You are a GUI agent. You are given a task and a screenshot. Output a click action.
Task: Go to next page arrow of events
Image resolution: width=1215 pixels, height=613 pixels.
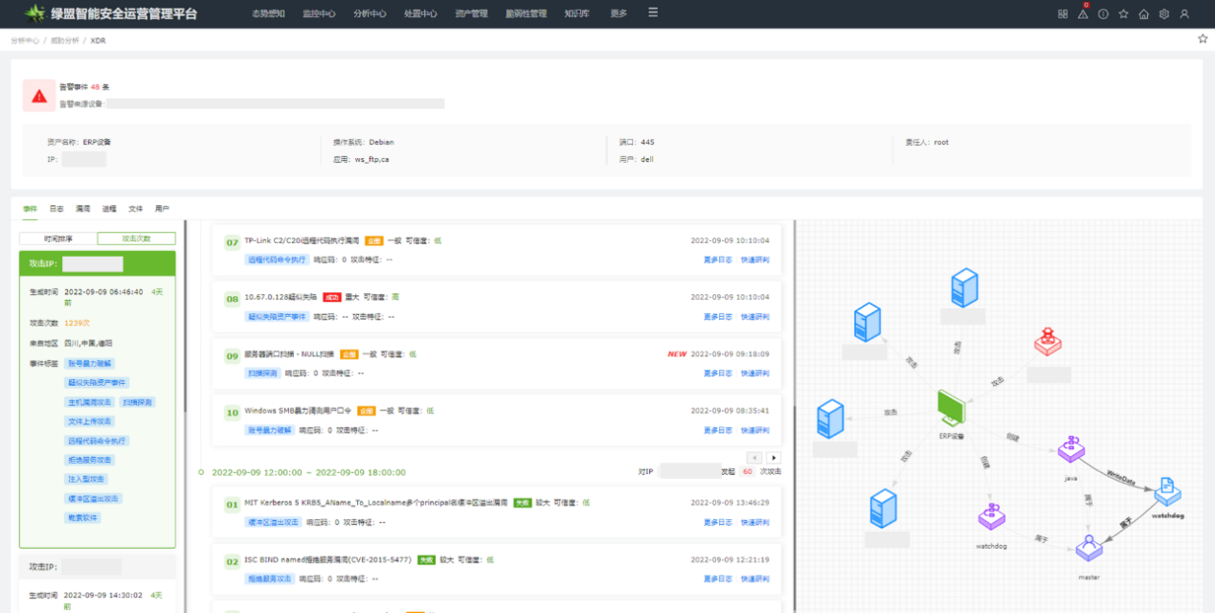pyautogui.click(x=774, y=458)
